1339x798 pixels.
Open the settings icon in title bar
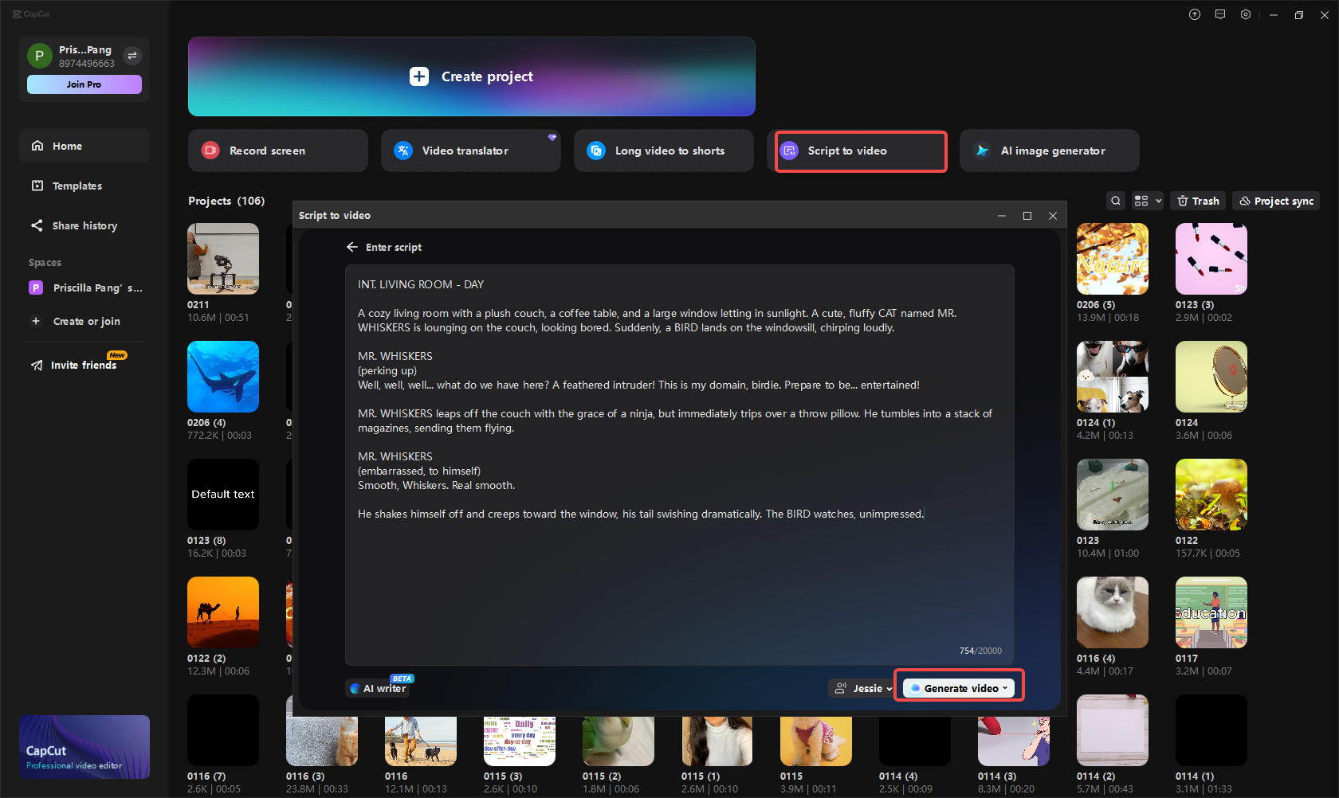click(x=1246, y=14)
